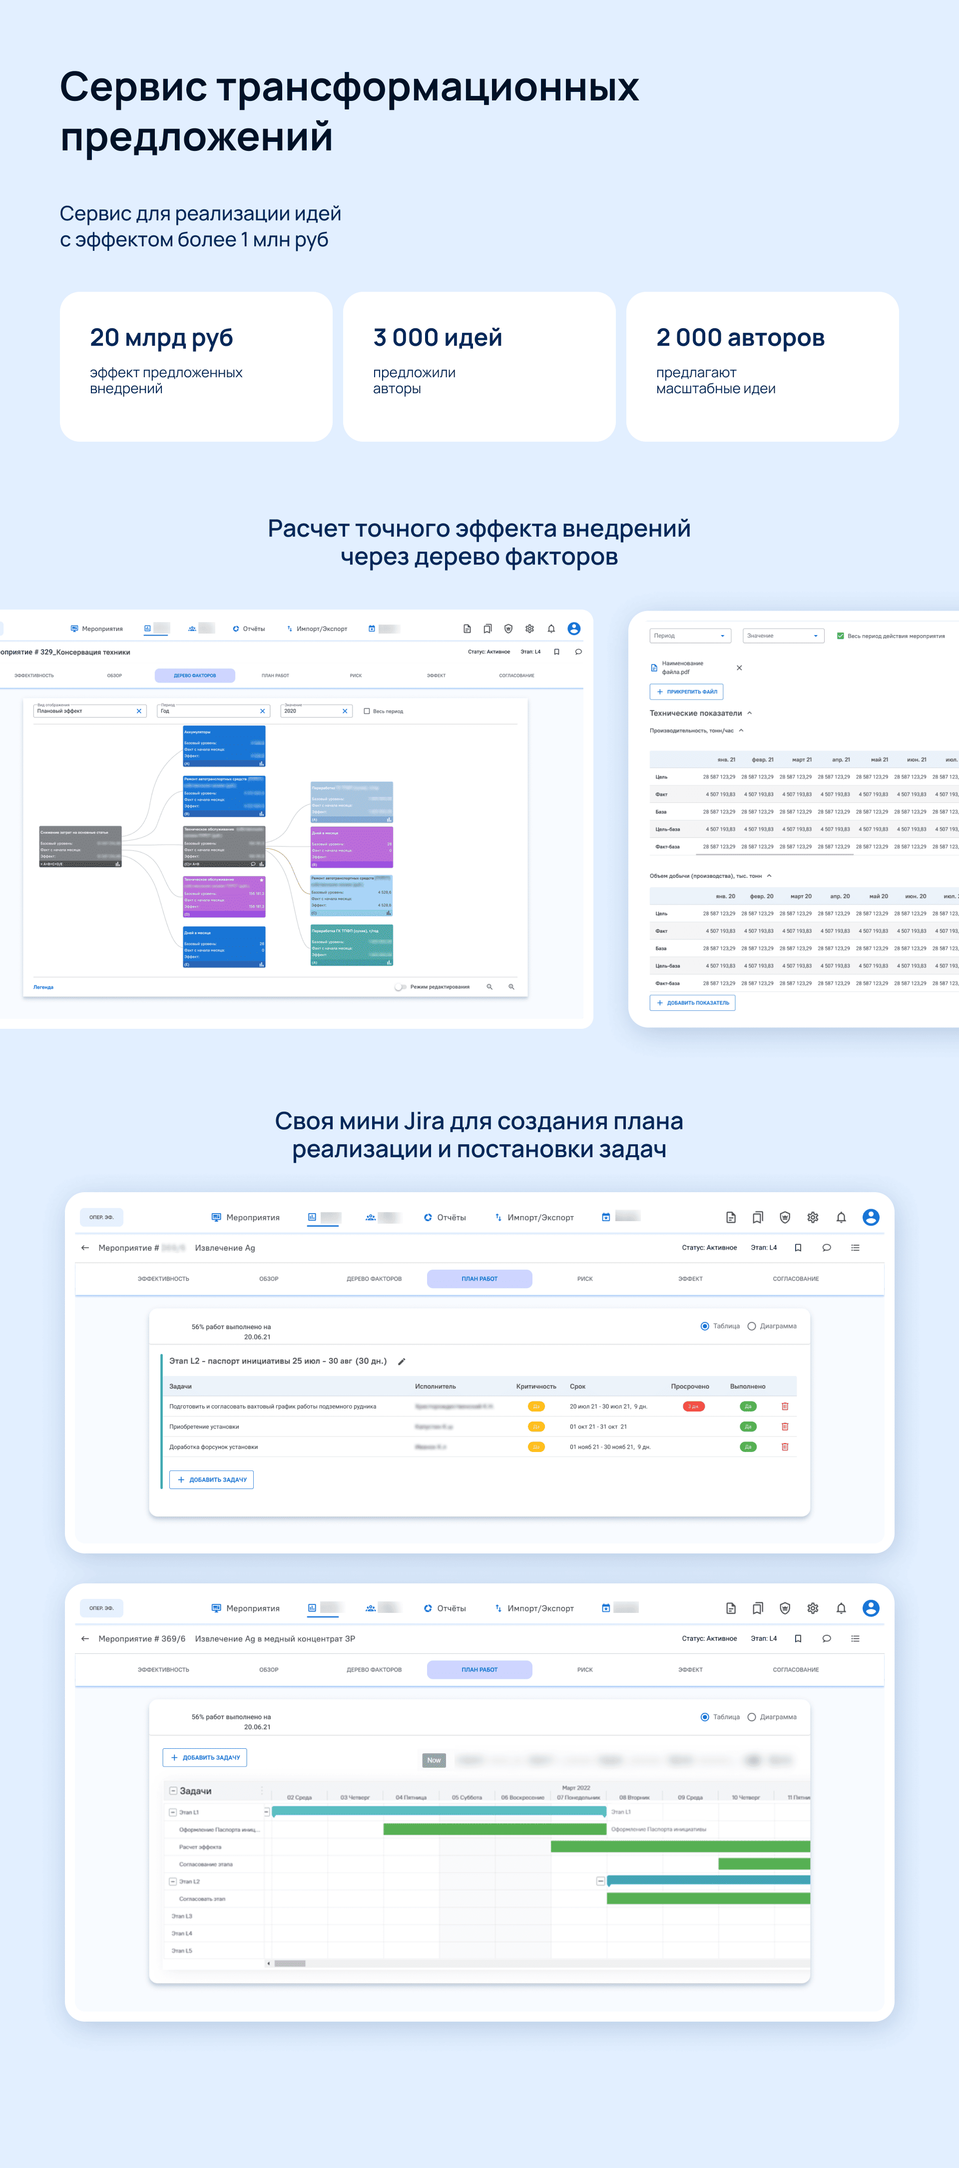Collapse the Технические показатели section
This screenshot has width=959, height=2168.
[x=750, y=713]
